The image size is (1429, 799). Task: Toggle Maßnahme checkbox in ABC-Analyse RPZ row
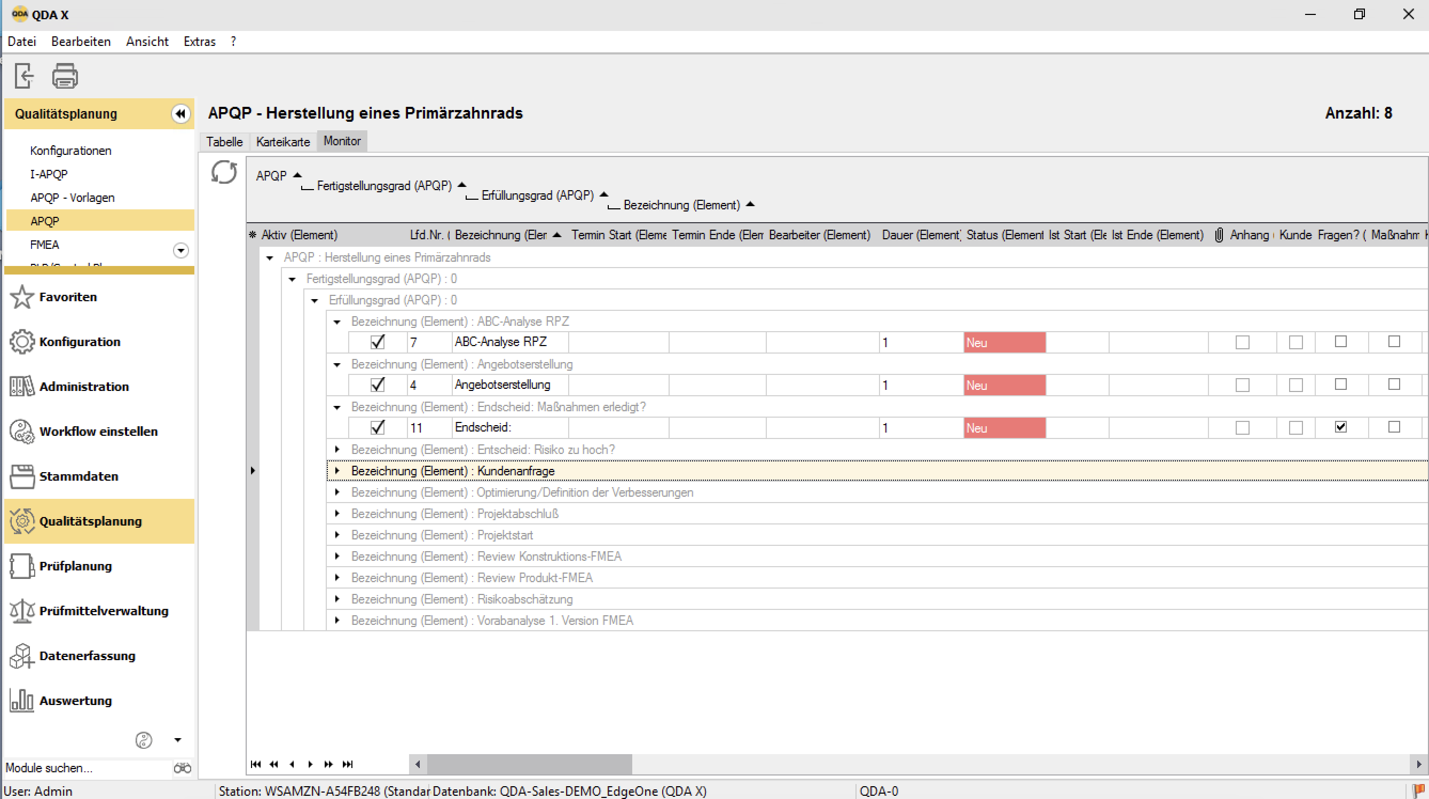click(x=1394, y=341)
